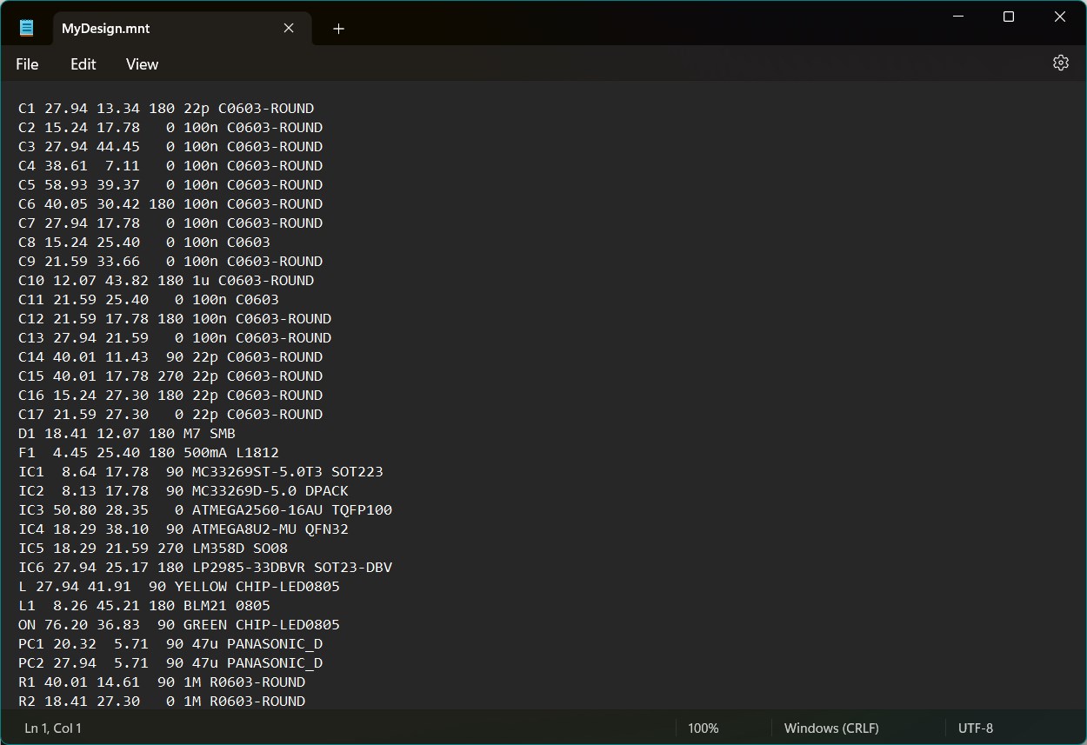The image size is (1087, 745).
Task: Close the MyDesign.mnt tab
Action: (x=289, y=29)
